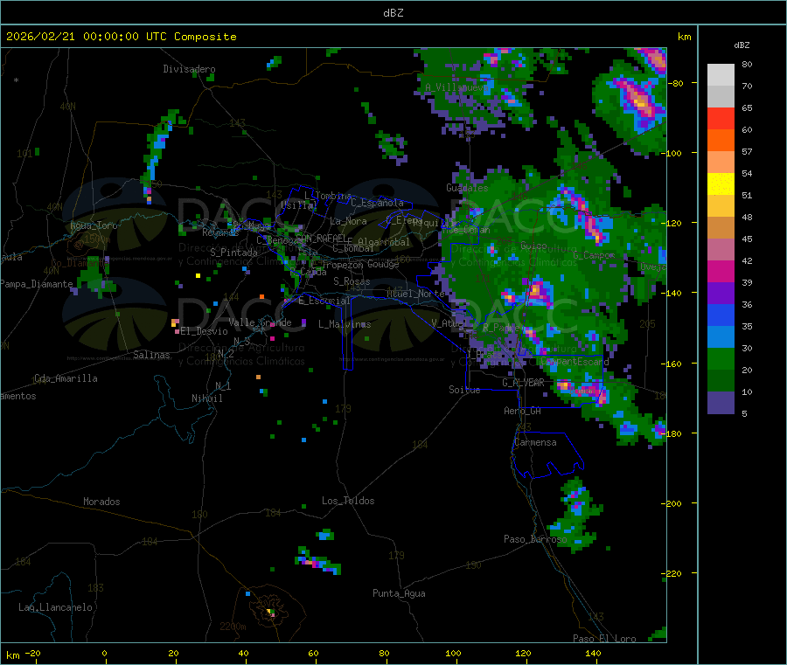Screen dimensions: 787x665
Task: Click the G_ALVEAR city label
Action: click(523, 383)
